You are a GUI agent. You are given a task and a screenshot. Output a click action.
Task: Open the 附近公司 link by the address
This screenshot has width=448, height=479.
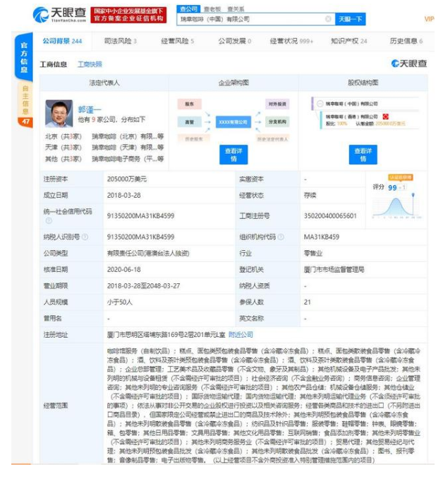241,334
